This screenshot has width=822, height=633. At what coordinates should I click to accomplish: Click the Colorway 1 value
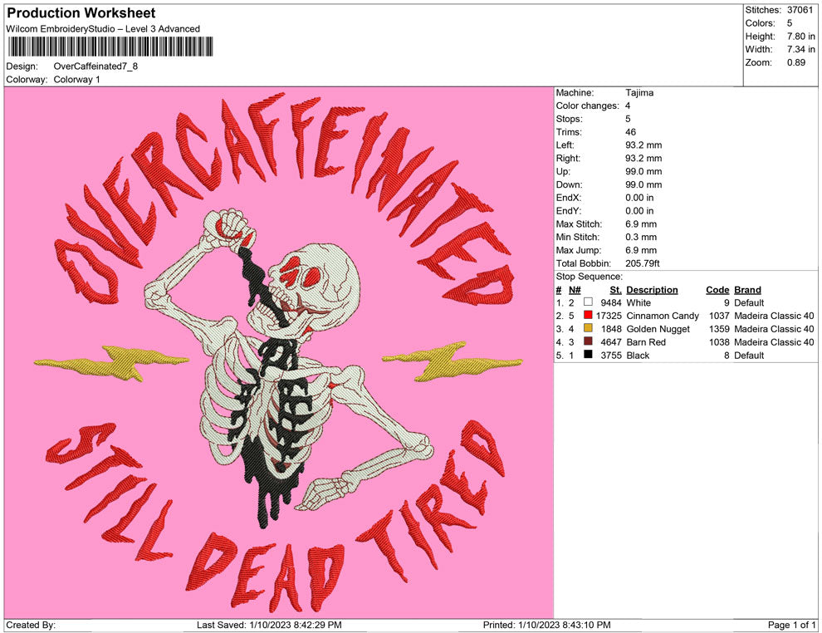pyautogui.click(x=76, y=80)
